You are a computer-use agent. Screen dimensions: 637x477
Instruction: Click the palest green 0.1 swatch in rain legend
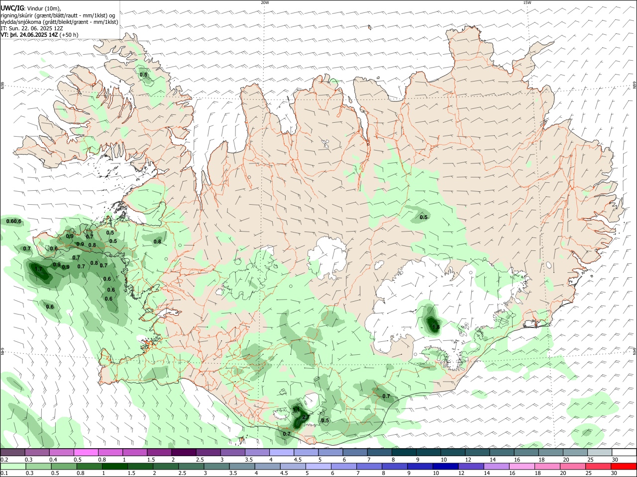tap(12, 467)
